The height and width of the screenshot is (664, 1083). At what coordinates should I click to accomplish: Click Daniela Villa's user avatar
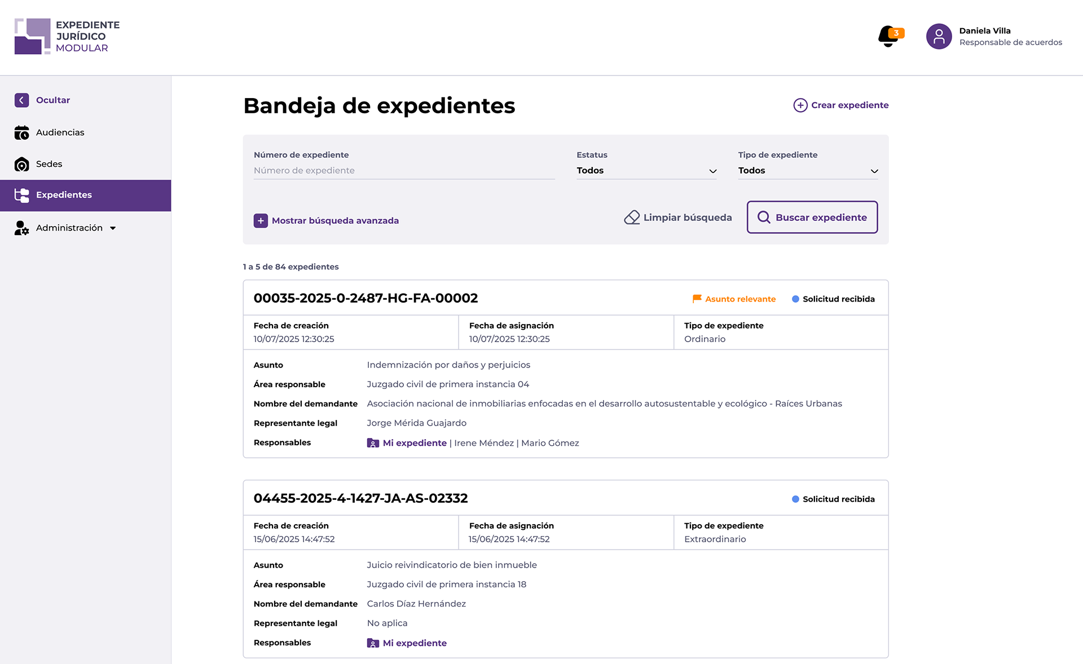point(939,37)
